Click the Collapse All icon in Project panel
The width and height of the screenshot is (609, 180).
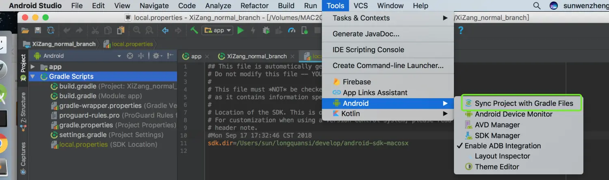point(141,56)
